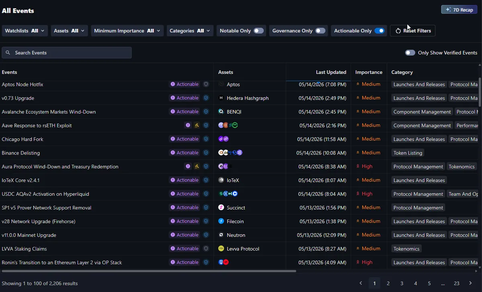Open IoTeX Core v2.4.1 event
This screenshot has width=482, height=292.
[20, 180]
